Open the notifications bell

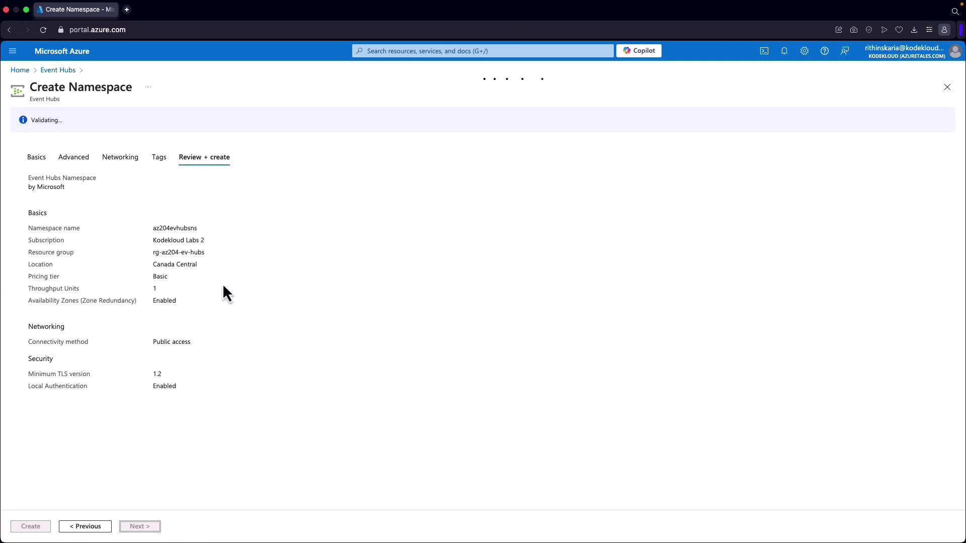[x=784, y=51]
